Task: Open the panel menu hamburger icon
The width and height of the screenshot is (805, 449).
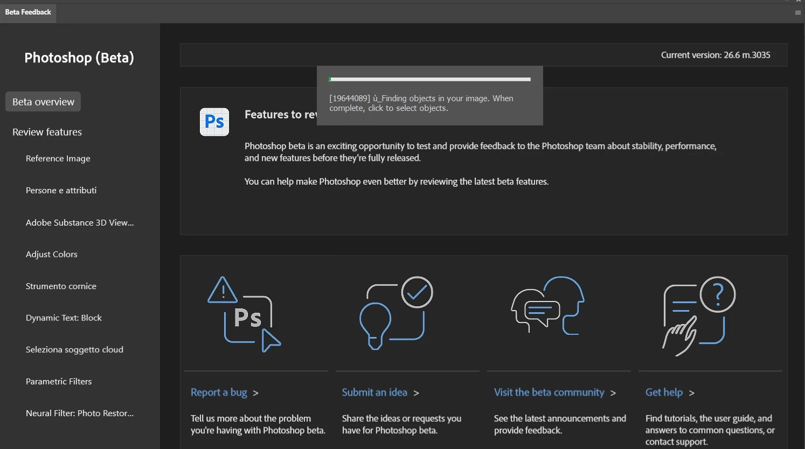Action: pos(798,12)
